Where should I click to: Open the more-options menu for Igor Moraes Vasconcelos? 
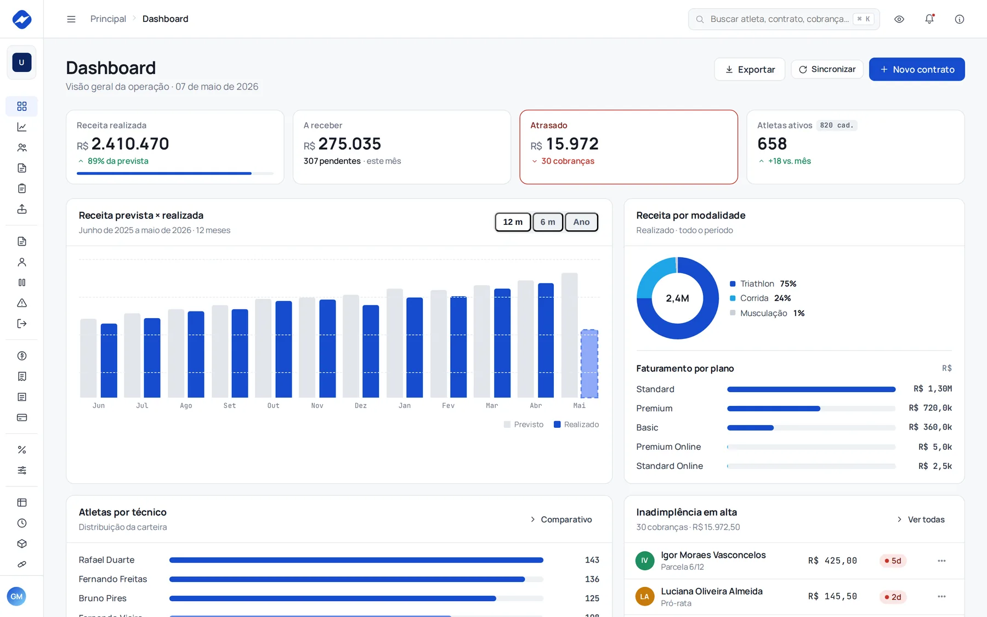pos(941,561)
